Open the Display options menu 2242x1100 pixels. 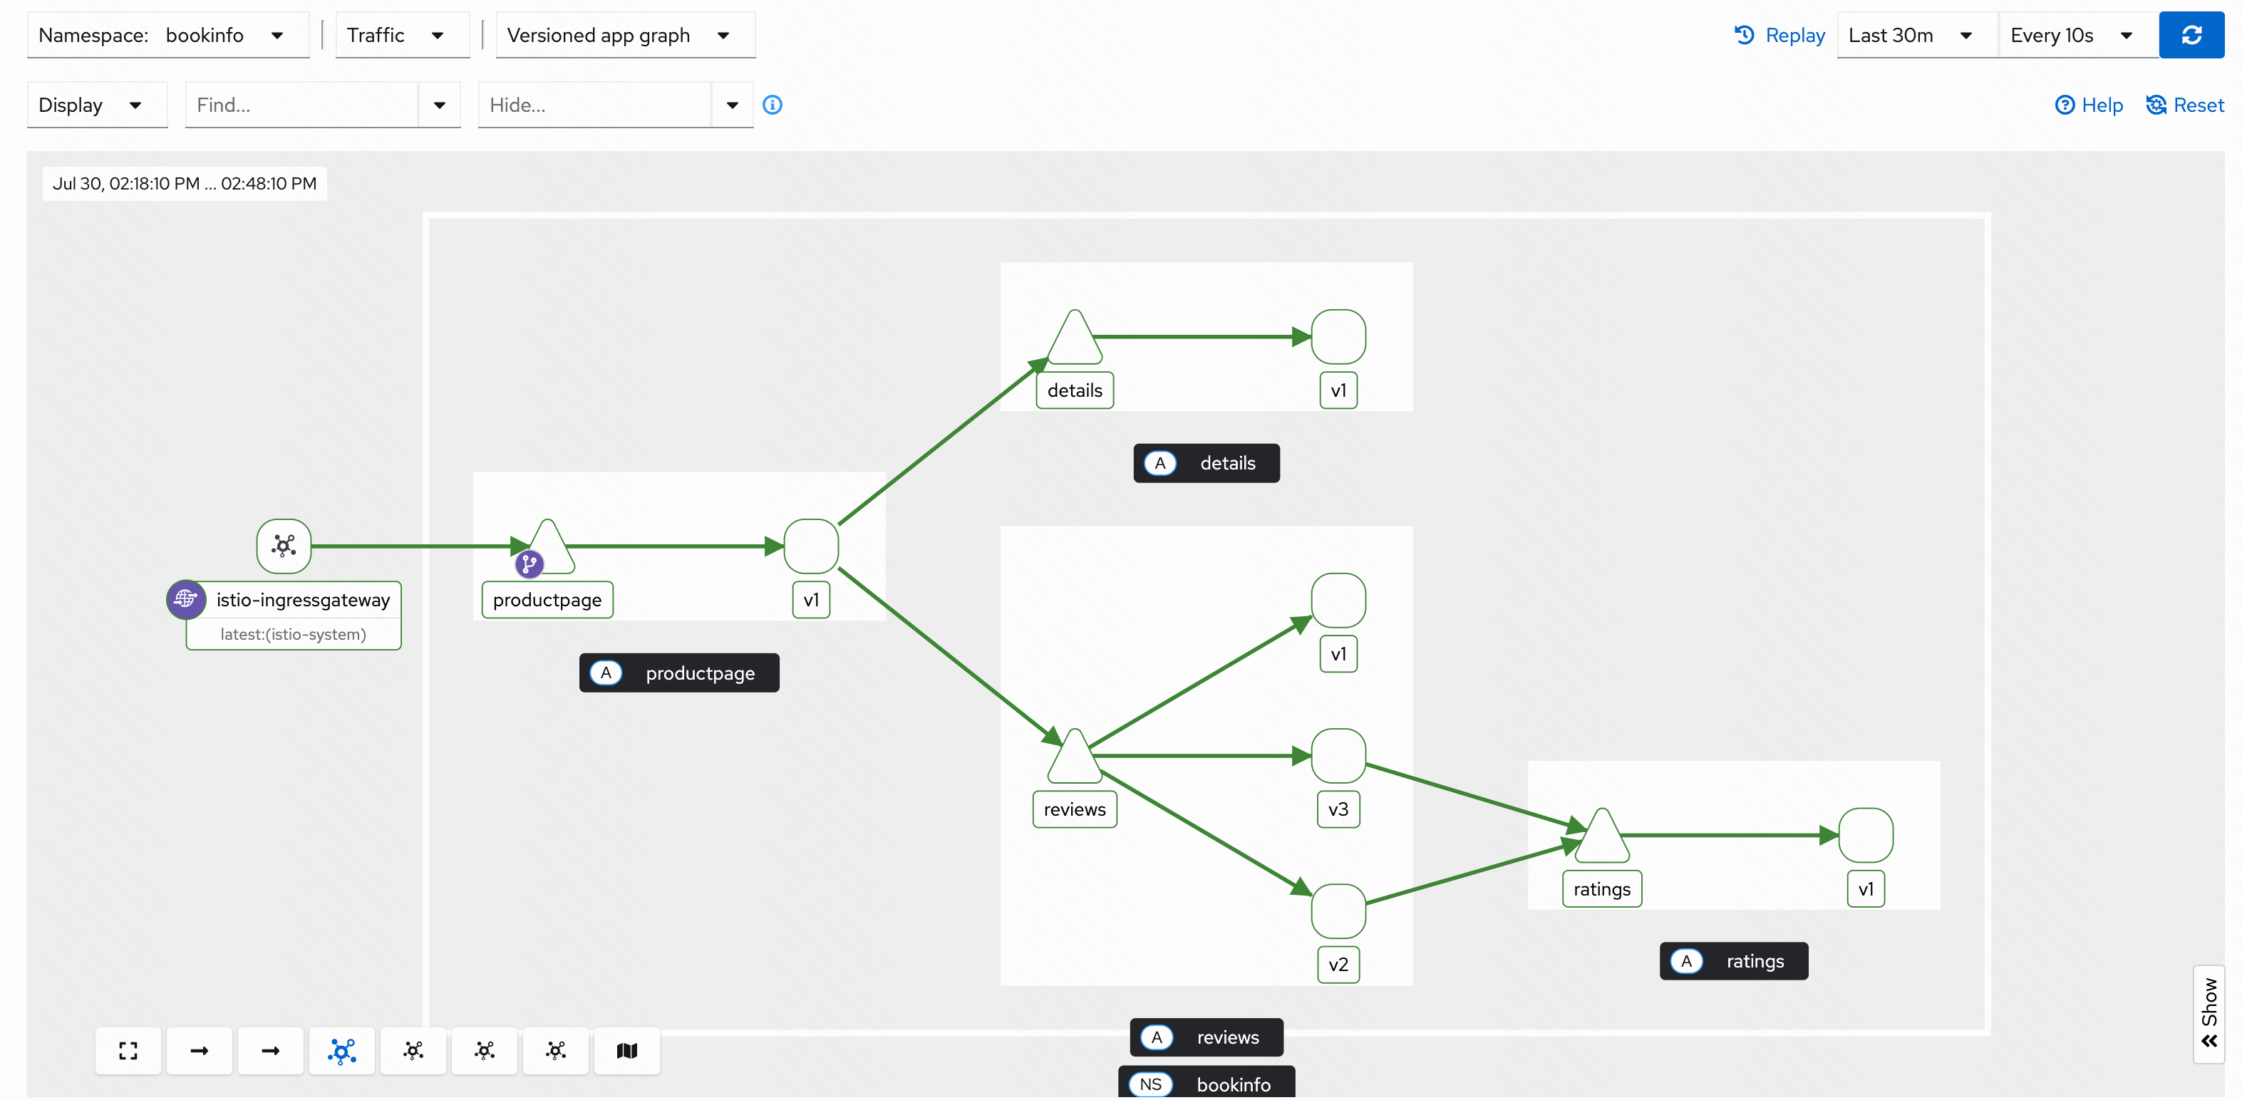[97, 105]
